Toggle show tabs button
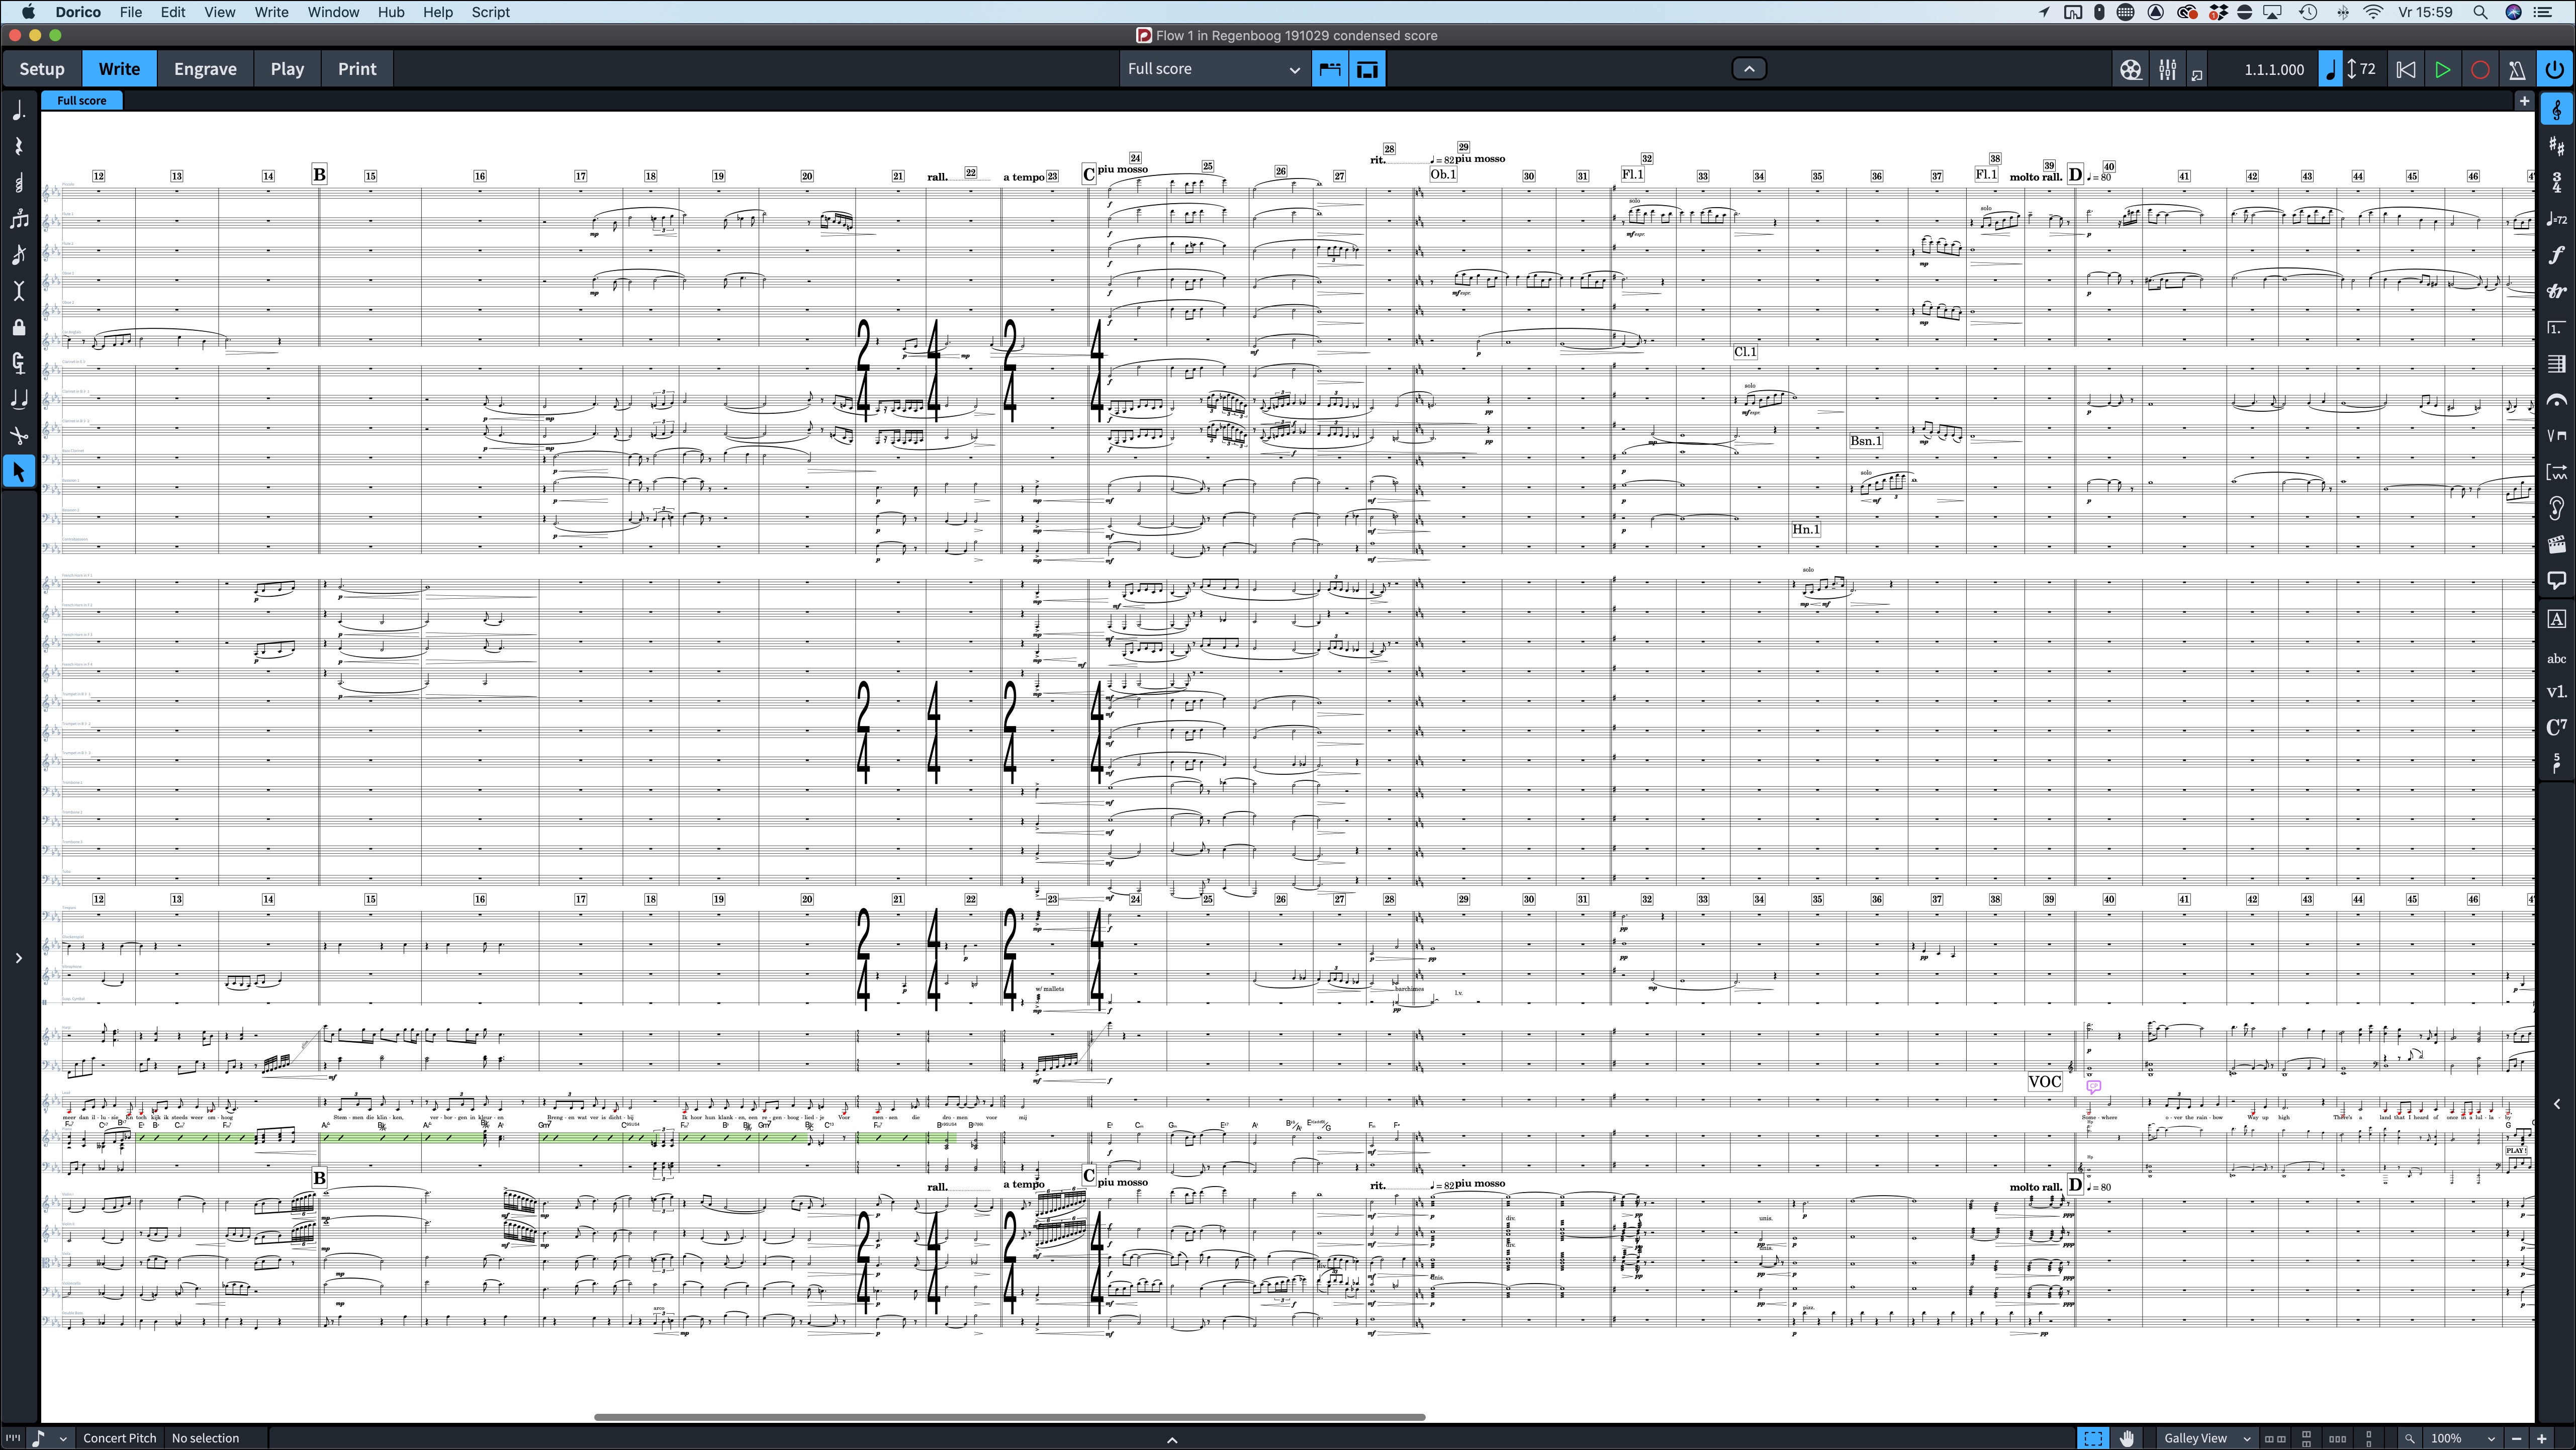This screenshot has width=2576, height=1450. click(x=1330, y=69)
